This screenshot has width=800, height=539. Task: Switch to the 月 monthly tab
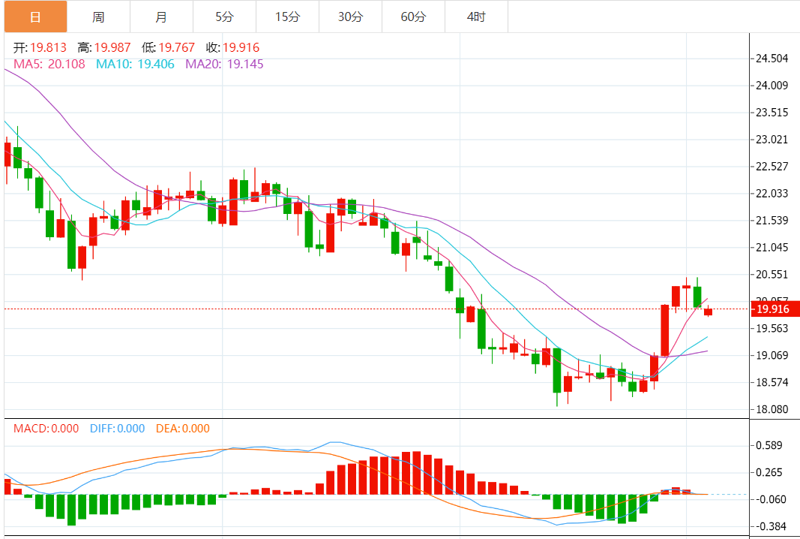(x=161, y=17)
